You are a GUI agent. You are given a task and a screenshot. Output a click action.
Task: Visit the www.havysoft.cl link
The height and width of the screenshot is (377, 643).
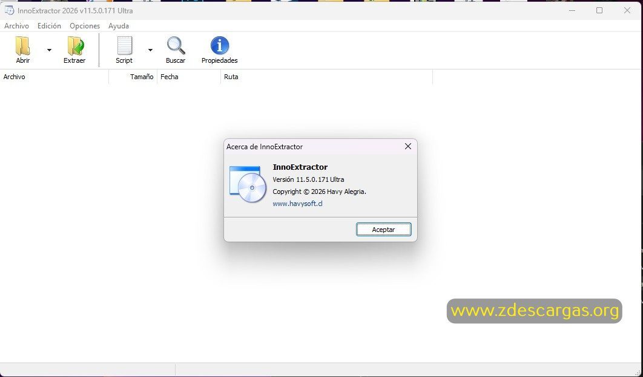297,204
